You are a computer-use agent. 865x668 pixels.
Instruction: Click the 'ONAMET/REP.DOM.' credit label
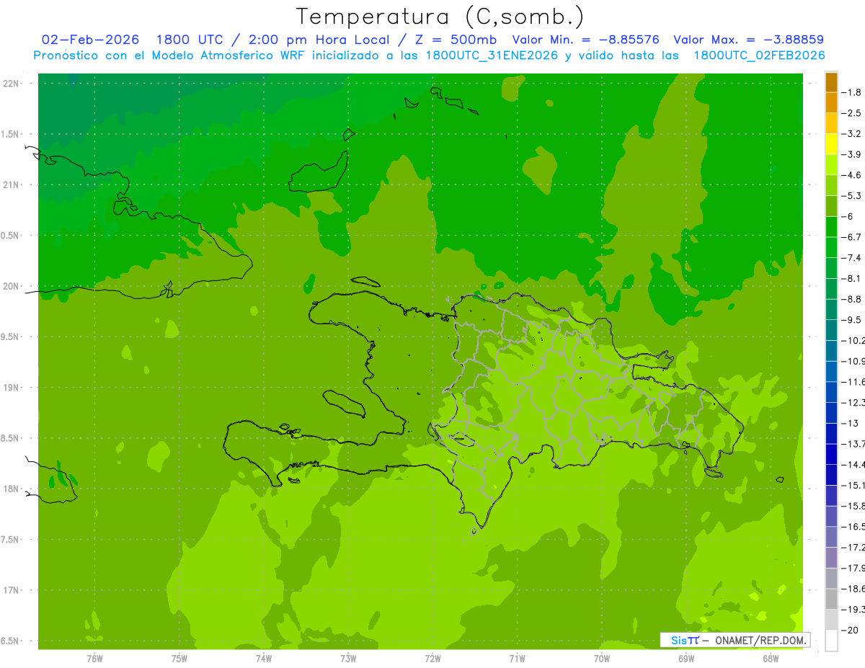coord(759,640)
